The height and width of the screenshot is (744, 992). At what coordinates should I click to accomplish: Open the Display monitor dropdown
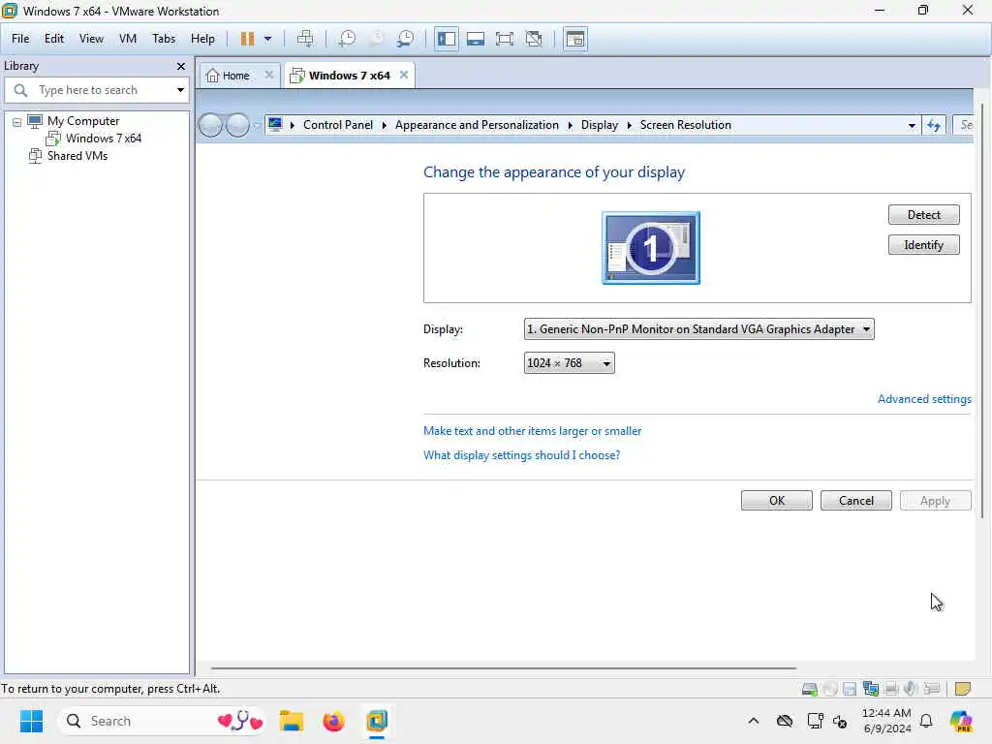point(699,329)
